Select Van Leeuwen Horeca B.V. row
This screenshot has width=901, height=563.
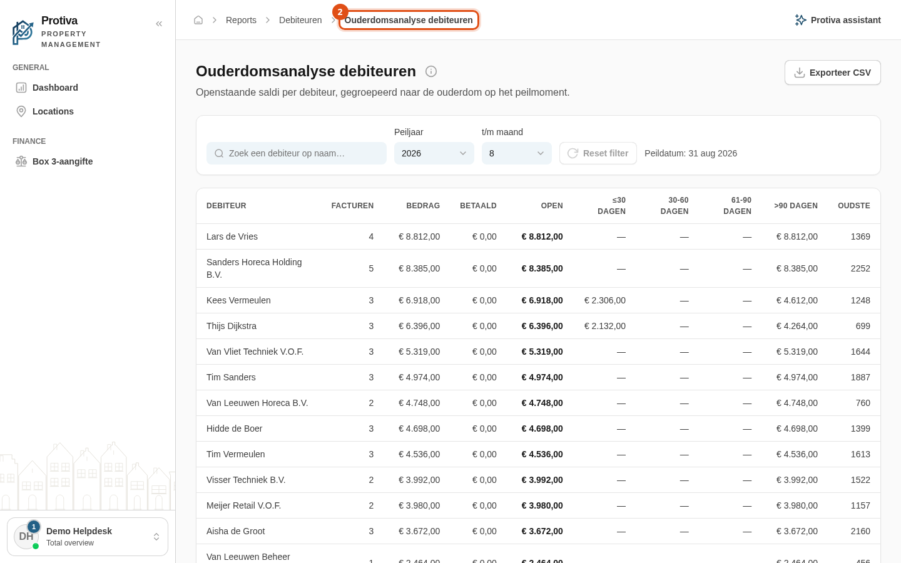pyautogui.click(x=538, y=403)
